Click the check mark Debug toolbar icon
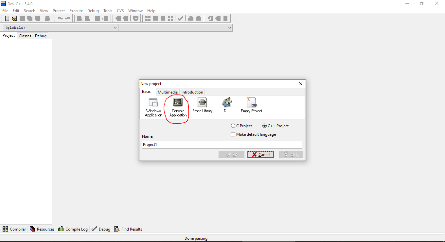Viewport: 445px width, 242px height. point(180,18)
